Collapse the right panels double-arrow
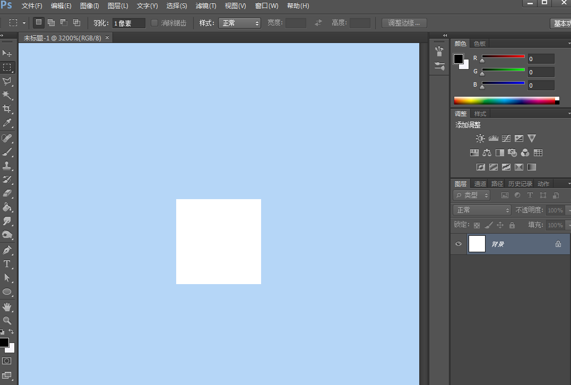This screenshot has width=571, height=385. (x=445, y=36)
